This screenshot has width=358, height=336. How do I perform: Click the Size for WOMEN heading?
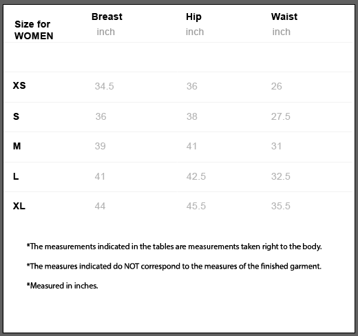(34, 30)
